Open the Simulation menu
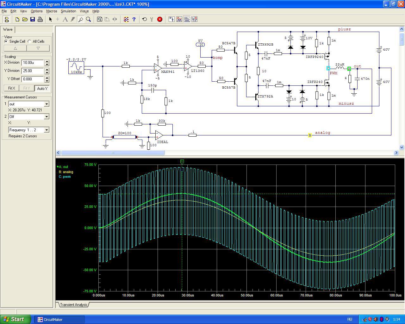Screen dimensions: 405x324 (68, 11)
